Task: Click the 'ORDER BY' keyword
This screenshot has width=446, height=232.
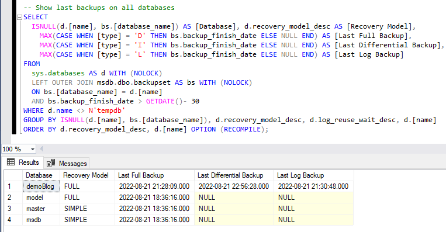Action: pos(40,129)
